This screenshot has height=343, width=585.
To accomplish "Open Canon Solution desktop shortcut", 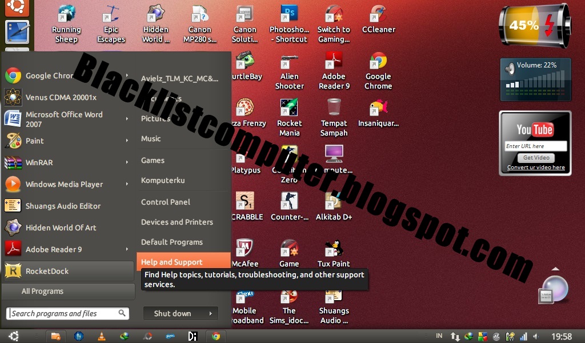I will pyautogui.click(x=245, y=23).
